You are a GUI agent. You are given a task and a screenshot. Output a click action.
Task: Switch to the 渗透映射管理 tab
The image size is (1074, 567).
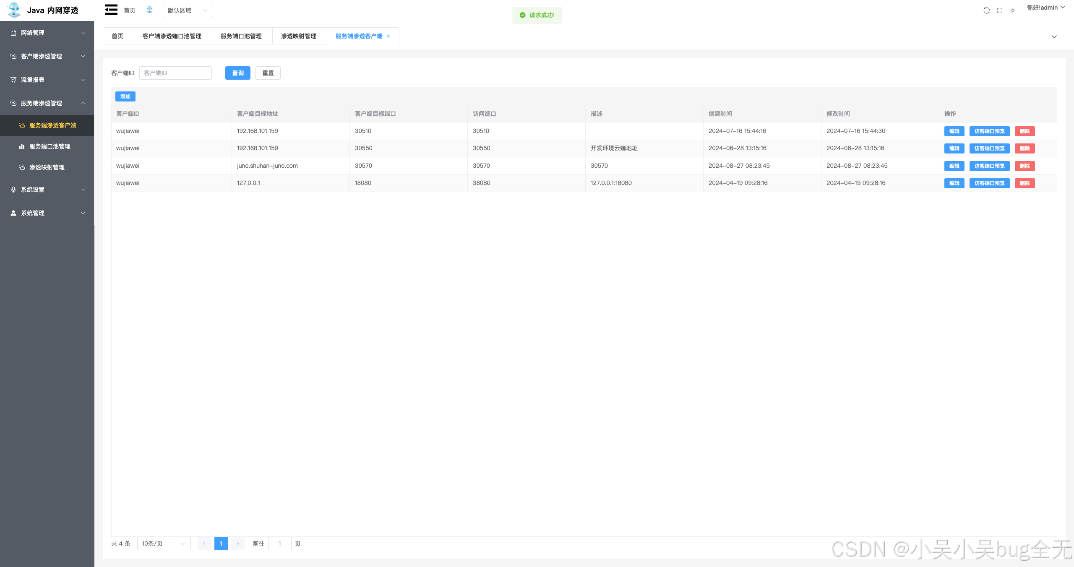point(299,36)
